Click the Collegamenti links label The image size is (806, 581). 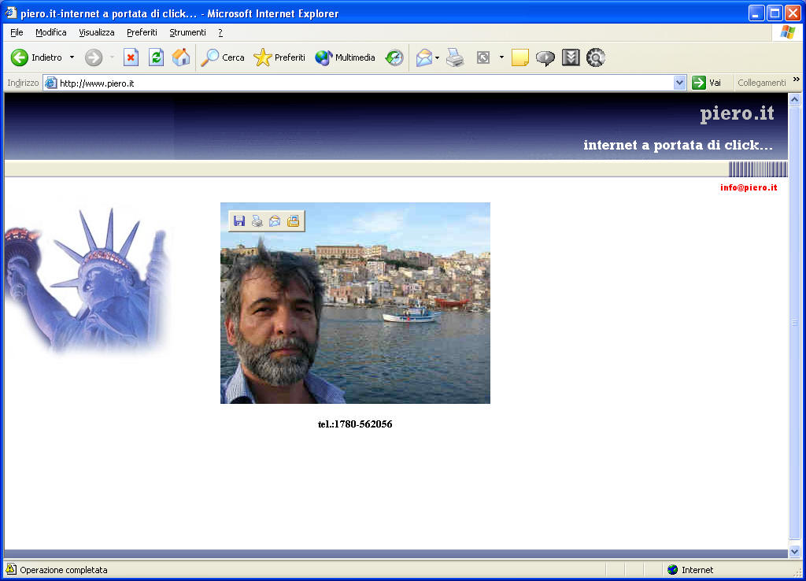761,83
